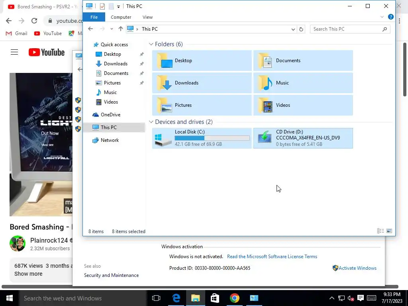Screen dimensions: 408x306
Task: Reload the YouTube page in Chrome
Action: click(34, 21)
